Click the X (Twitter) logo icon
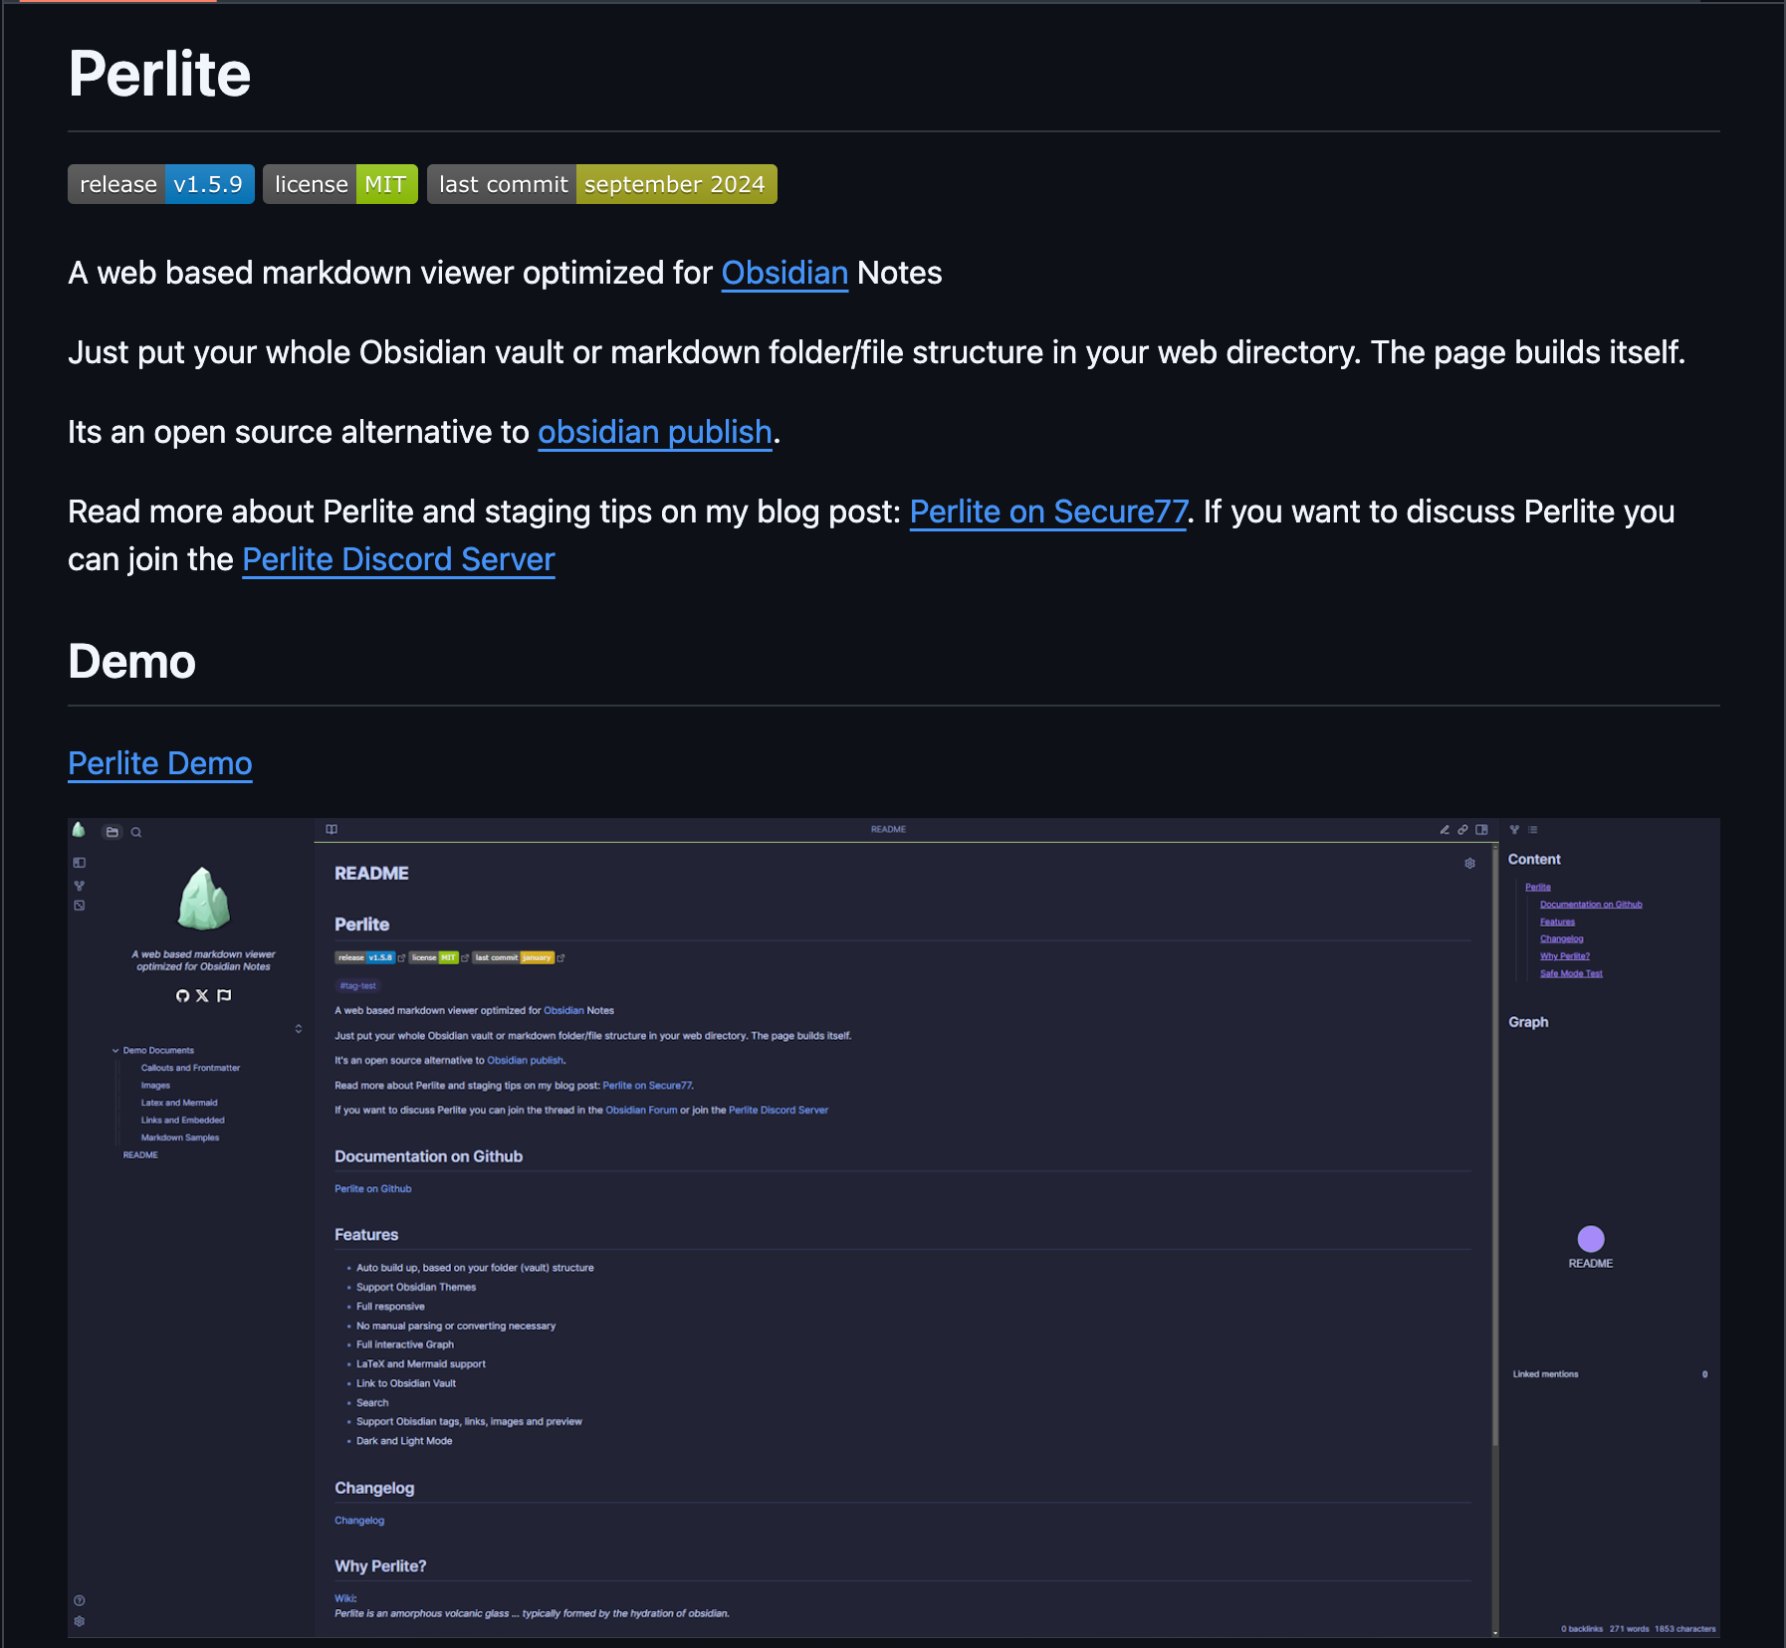The height and width of the screenshot is (1648, 1786). 202,995
